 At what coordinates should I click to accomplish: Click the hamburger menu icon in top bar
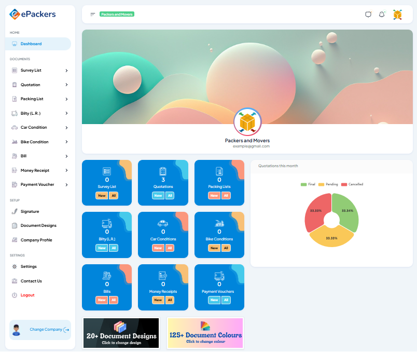point(92,15)
